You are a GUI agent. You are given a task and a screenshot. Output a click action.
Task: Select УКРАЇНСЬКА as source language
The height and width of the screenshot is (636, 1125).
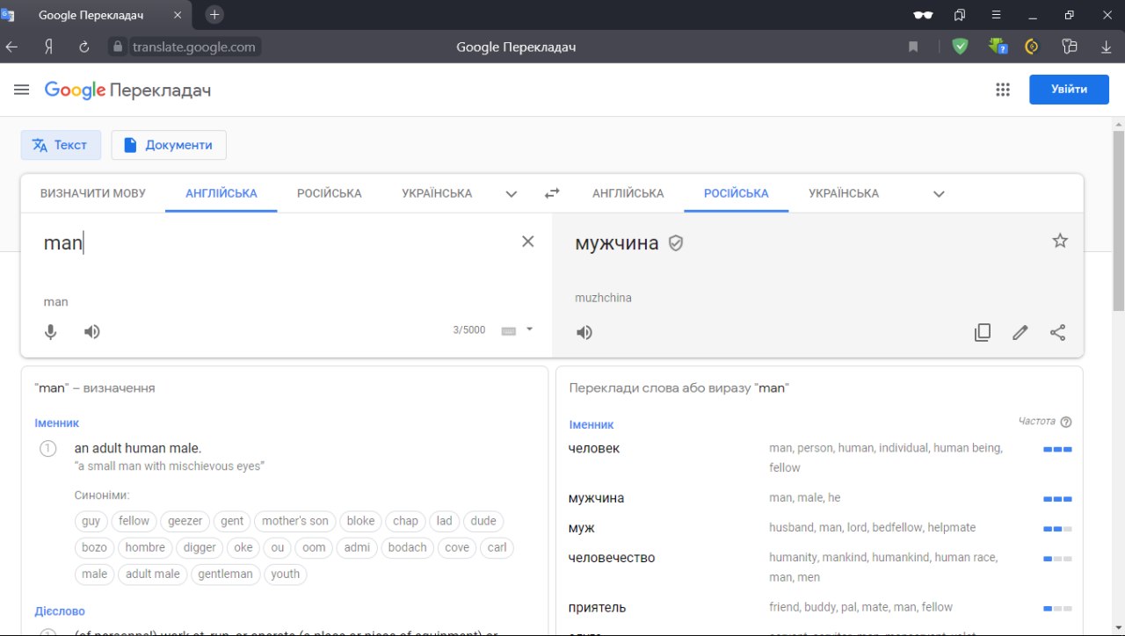pyautogui.click(x=437, y=193)
